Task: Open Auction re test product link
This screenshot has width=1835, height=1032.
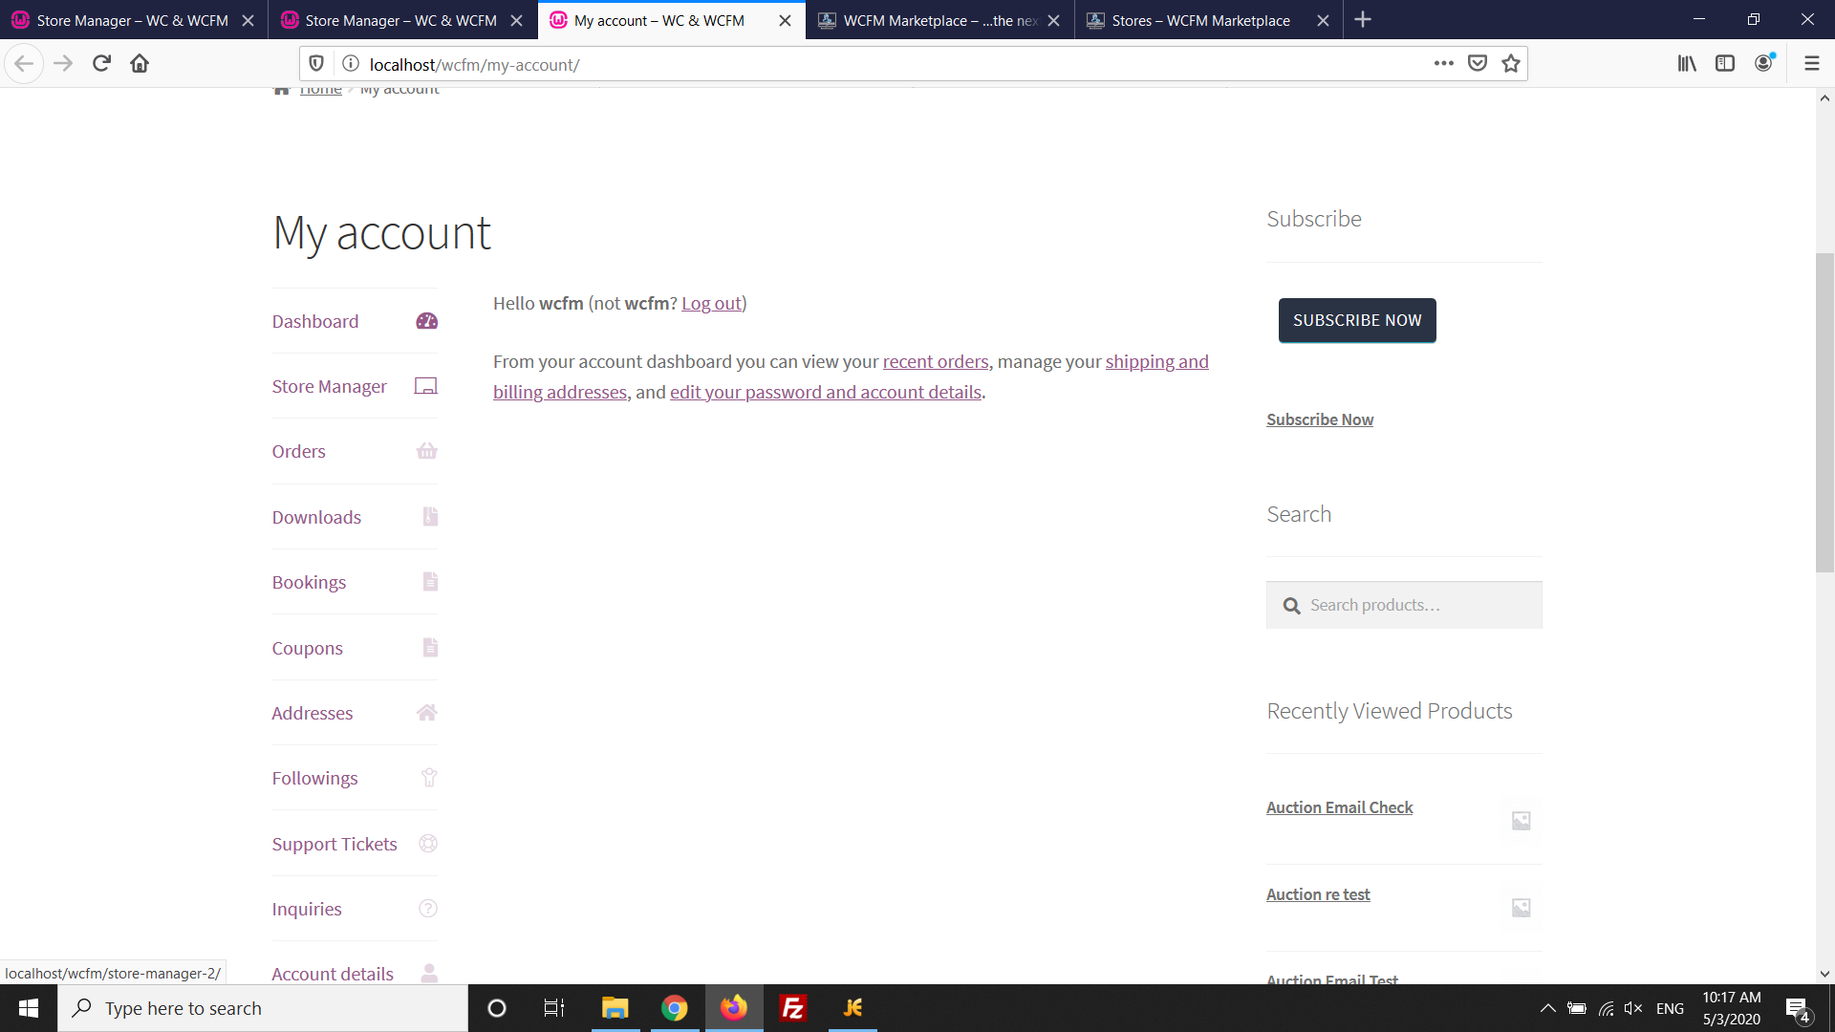Action: [x=1318, y=894]
